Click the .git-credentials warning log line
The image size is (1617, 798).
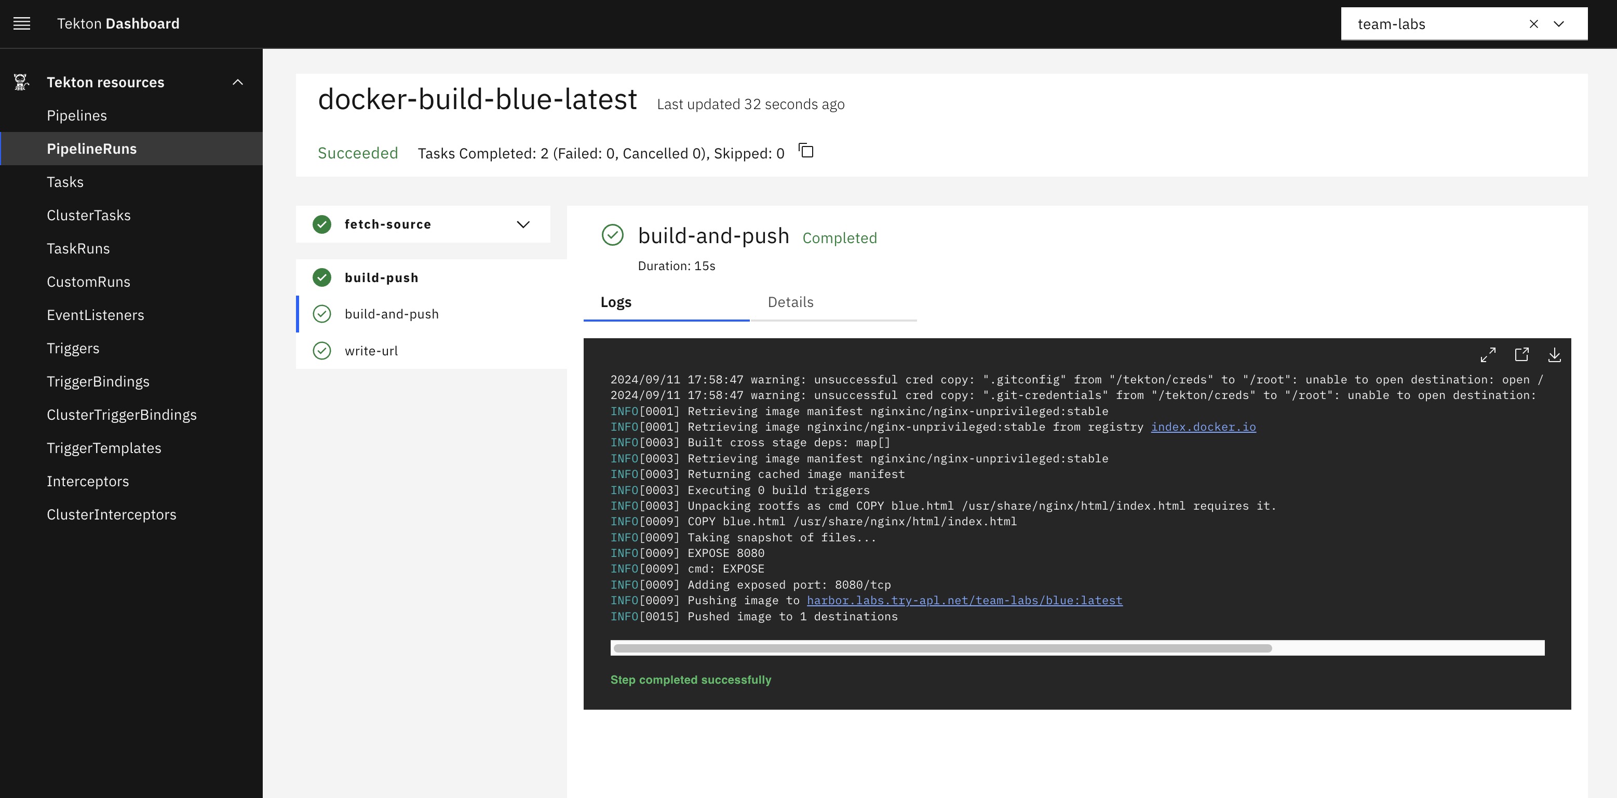click(1073, 395)
